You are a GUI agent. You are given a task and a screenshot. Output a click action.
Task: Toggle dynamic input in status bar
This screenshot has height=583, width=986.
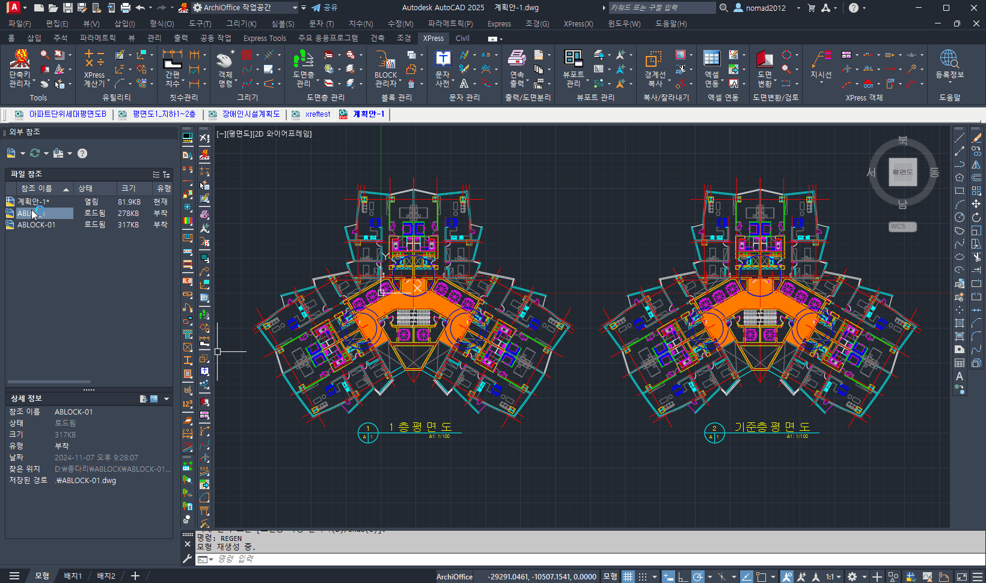(x=668, y=576)
